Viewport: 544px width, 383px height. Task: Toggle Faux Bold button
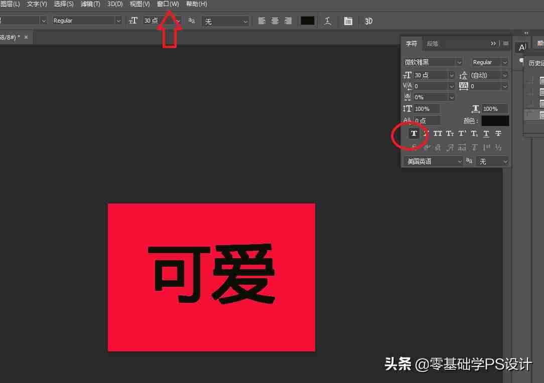tap(414, 133)
